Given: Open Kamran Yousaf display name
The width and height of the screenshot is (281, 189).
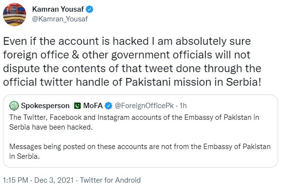Looking at the screenshot, I should tap(58, 9).
